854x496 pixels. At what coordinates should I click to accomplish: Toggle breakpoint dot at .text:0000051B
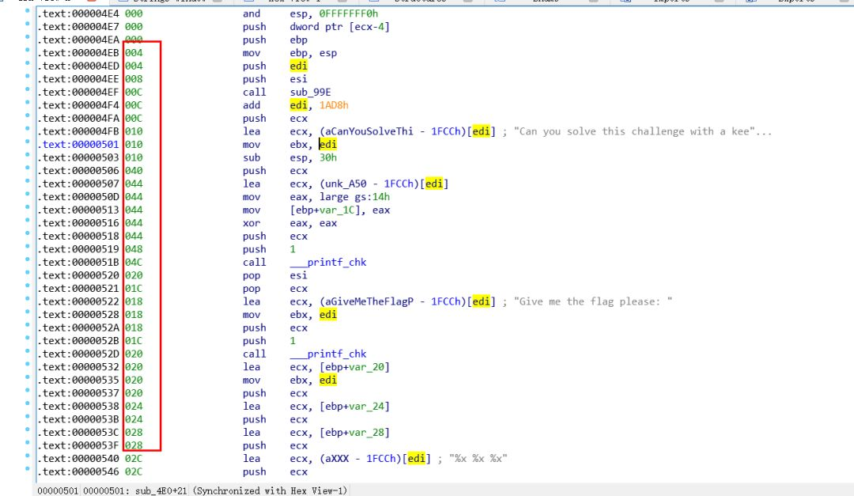(x=27, y=260)
